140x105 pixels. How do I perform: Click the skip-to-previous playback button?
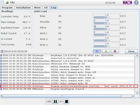pos(49,101)
